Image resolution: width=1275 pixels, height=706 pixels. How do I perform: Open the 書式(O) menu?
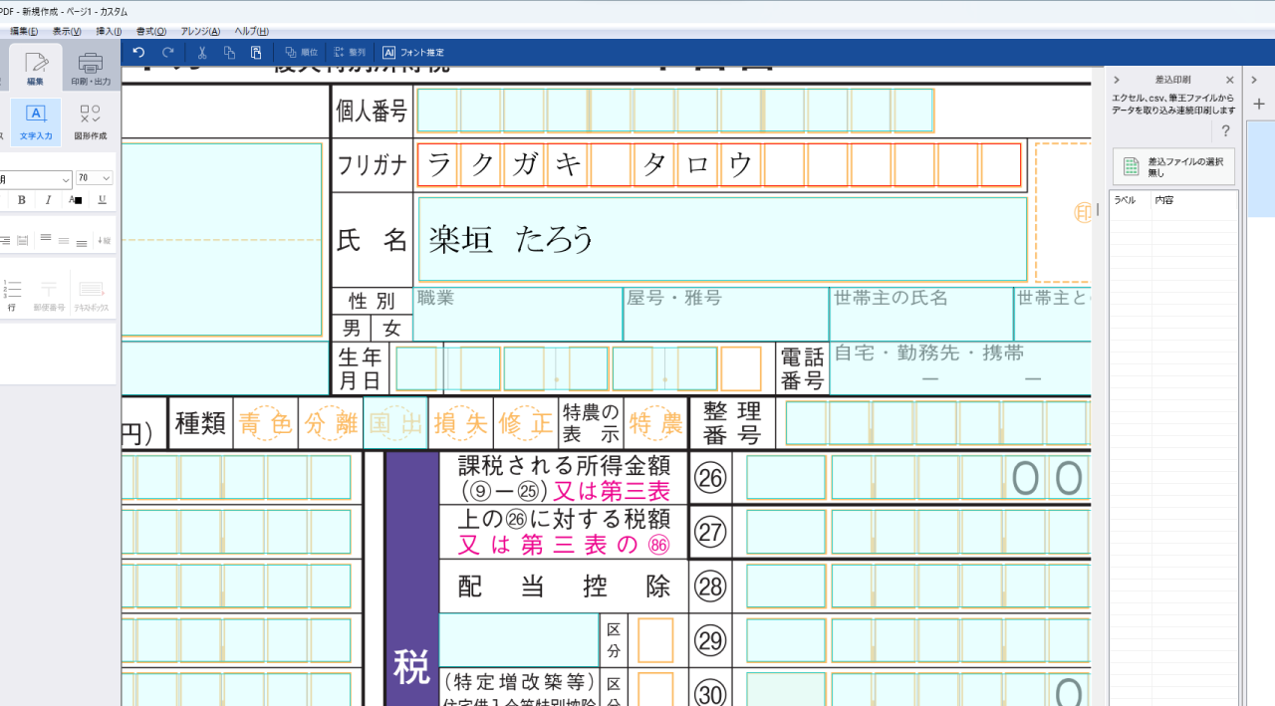point(151,32)
